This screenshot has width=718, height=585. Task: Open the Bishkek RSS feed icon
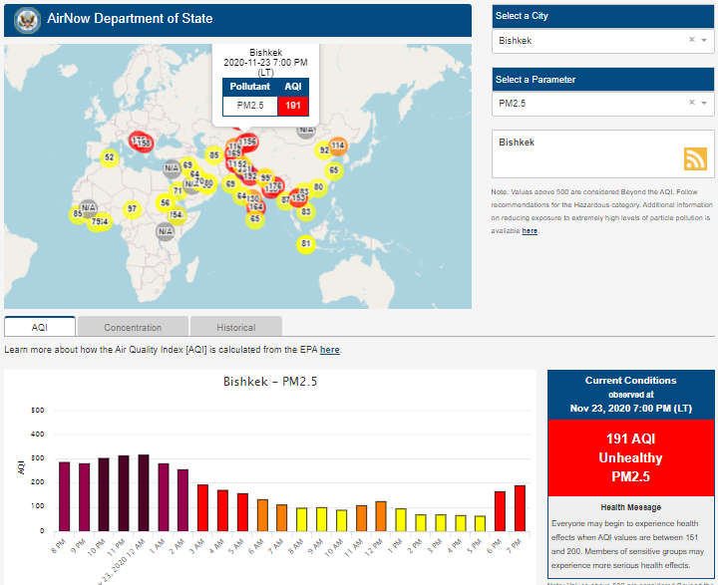pyautogui.click(x=695, y=158)
